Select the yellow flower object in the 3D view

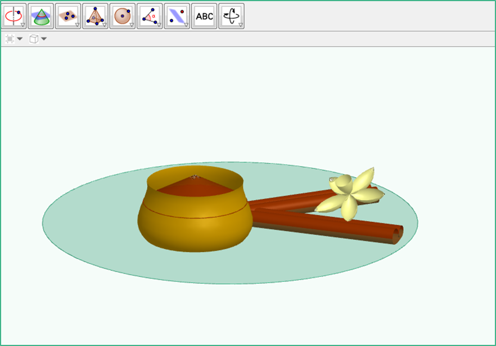350,193
